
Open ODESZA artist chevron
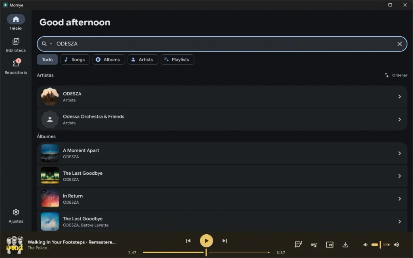point(399,97)
